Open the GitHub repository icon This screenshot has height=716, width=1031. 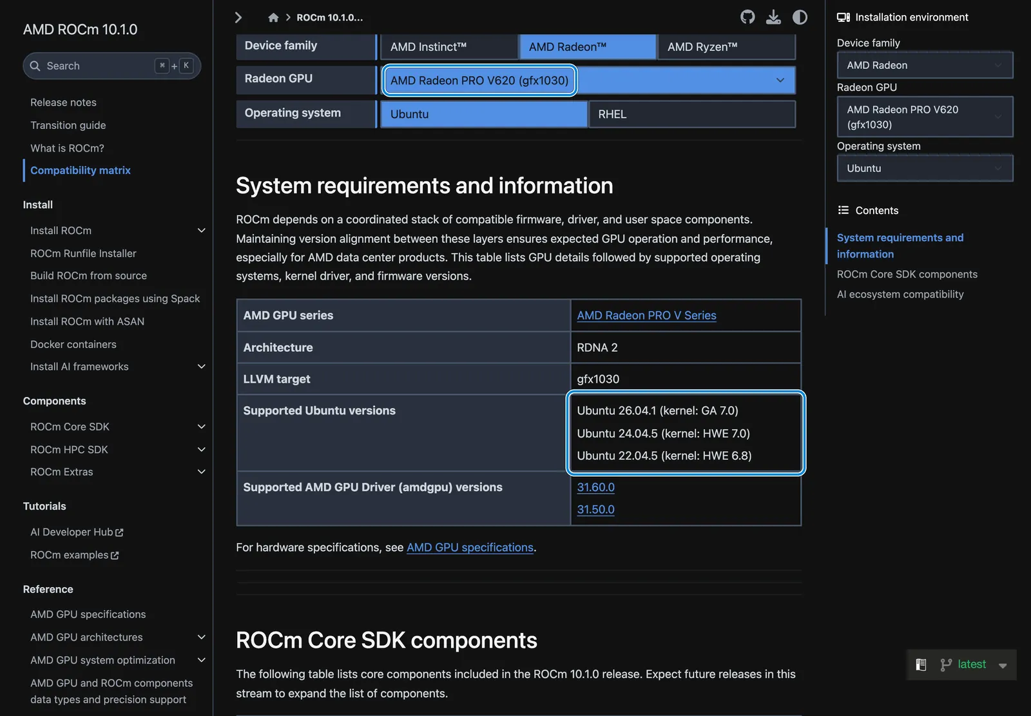[x=747, y=17]
